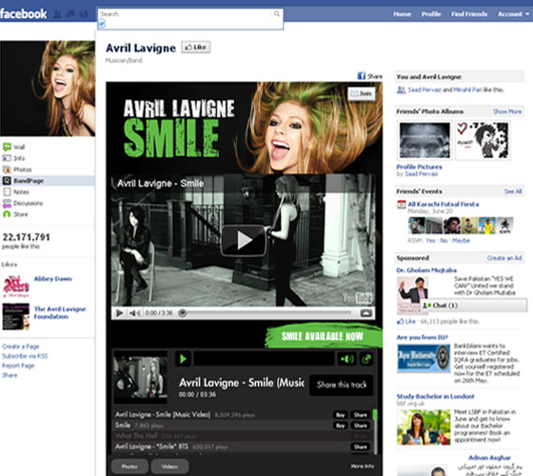533x476 pixels.
Task: Open The Avril Lavigne Foundation link
Action: click(x=60, y=313)
